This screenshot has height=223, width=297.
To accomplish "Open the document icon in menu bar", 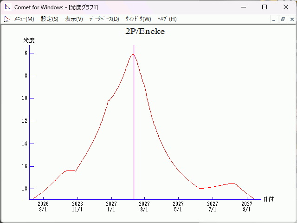I will [x=7, y=19].
